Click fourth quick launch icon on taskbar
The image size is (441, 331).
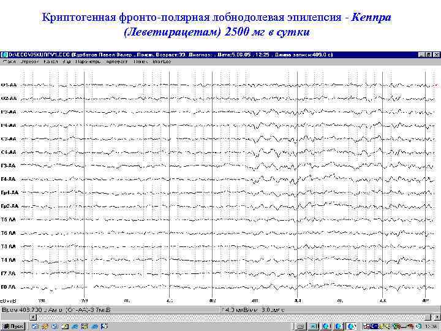(x=65, y=326)
